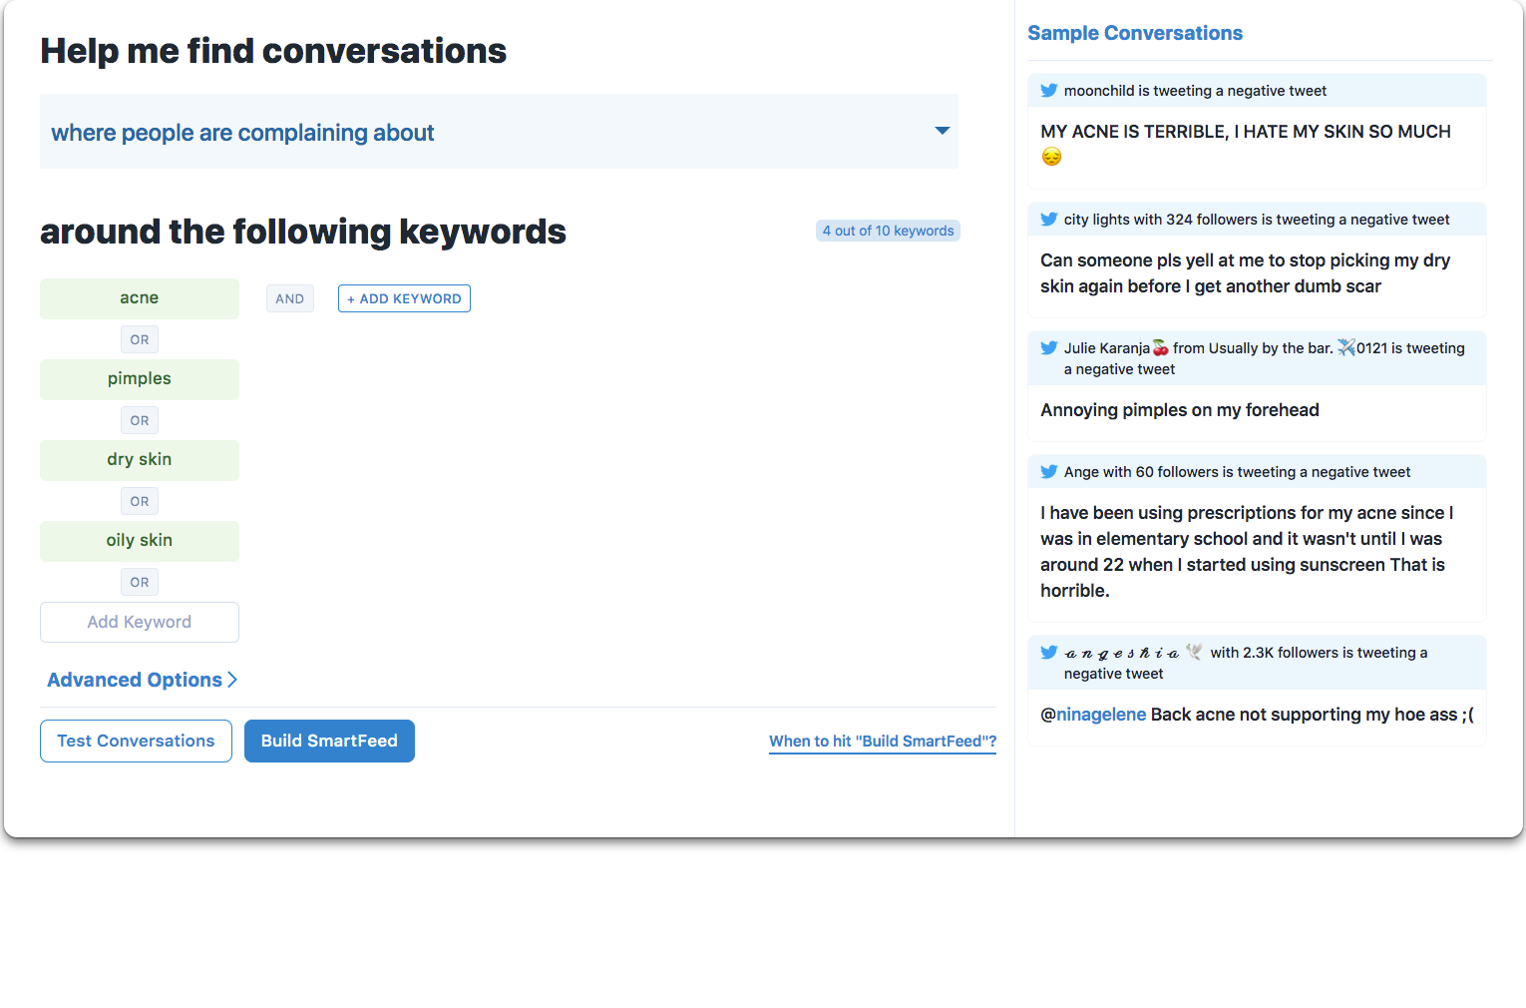Select the 'acne' keyword chip
The height and width of the screenshot is (1008, 1526).
140,298
